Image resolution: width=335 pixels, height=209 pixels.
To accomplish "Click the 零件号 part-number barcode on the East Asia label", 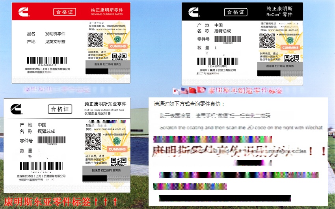I will pyautogui.click(x=52, y=140).
